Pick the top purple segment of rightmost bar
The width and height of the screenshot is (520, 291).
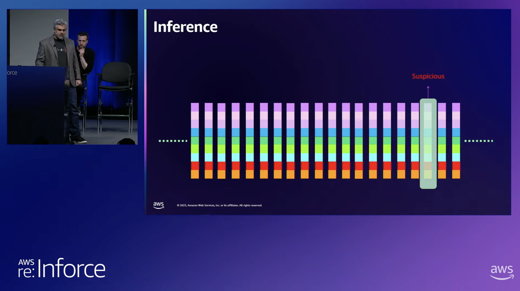(456, 107)
